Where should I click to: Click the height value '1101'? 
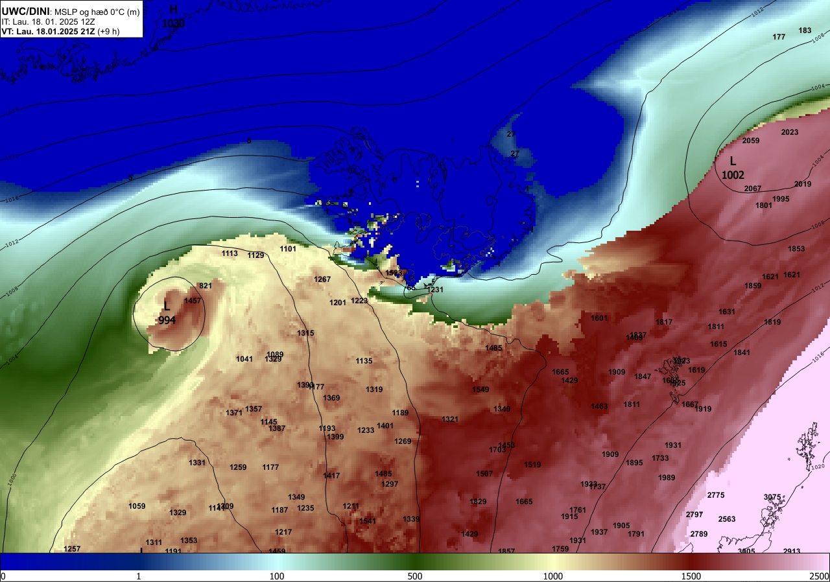[288, 249]
